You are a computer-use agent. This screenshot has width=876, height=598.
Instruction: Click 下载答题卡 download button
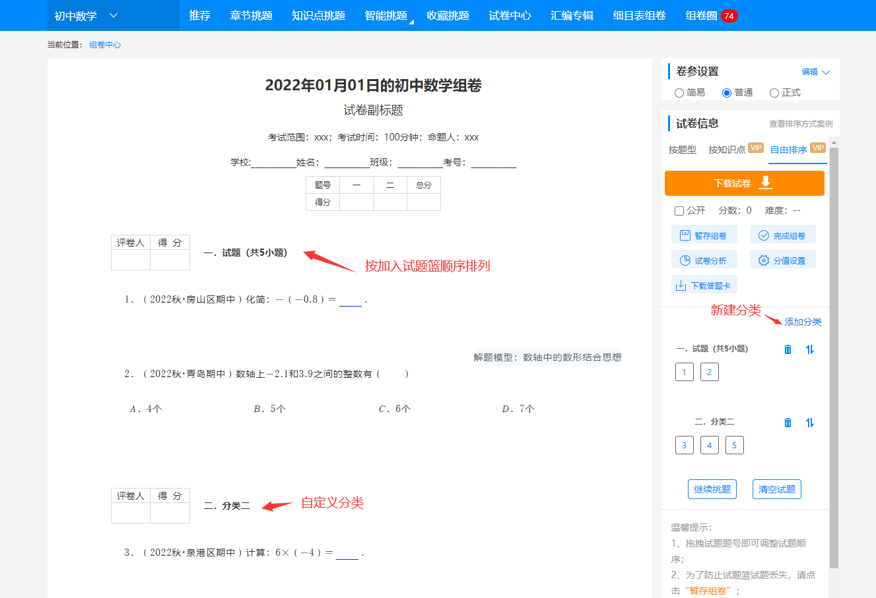click(x=704, y=285)
